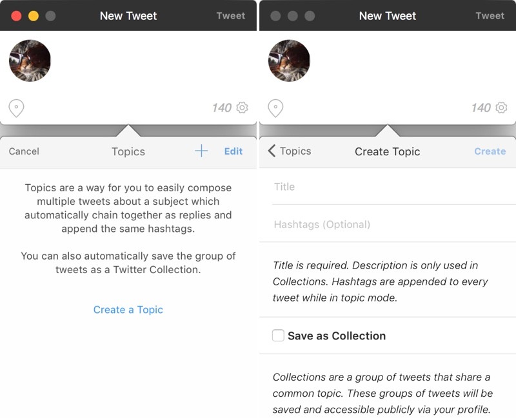Follow the Create a Topic link
The width and height of the screenshot is (516, 418).
128,310
